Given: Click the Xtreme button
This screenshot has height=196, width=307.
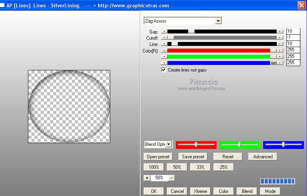Looking at the screenshot, I should click(200, 191).
